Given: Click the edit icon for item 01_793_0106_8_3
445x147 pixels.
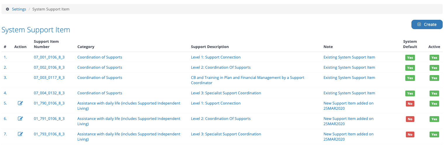Looking at the screenshot, I should coord(20,134).
